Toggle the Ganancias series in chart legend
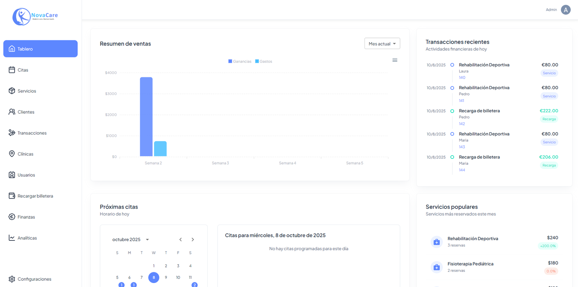Image resolution: width=578 pixels, height=287 pixels. coord(240,61)
